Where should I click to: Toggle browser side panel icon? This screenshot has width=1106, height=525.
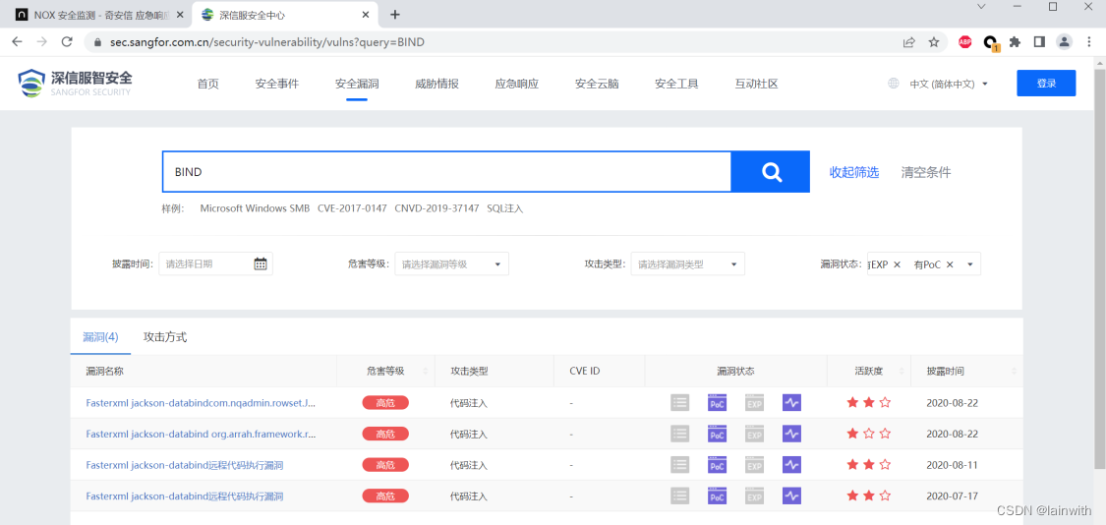pyautogui.click(x=1039, y=42)
